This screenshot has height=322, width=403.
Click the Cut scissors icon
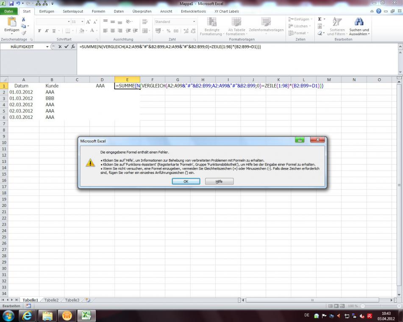pos(23,19)
